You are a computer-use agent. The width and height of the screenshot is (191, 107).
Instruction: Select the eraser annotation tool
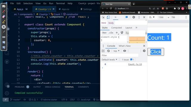(4, 17)
